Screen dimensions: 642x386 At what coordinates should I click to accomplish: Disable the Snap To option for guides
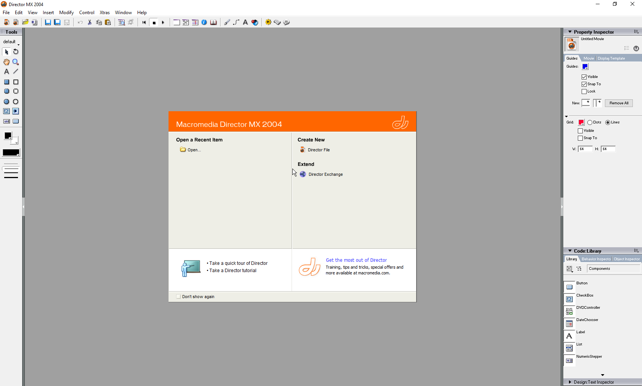[584, 84]
